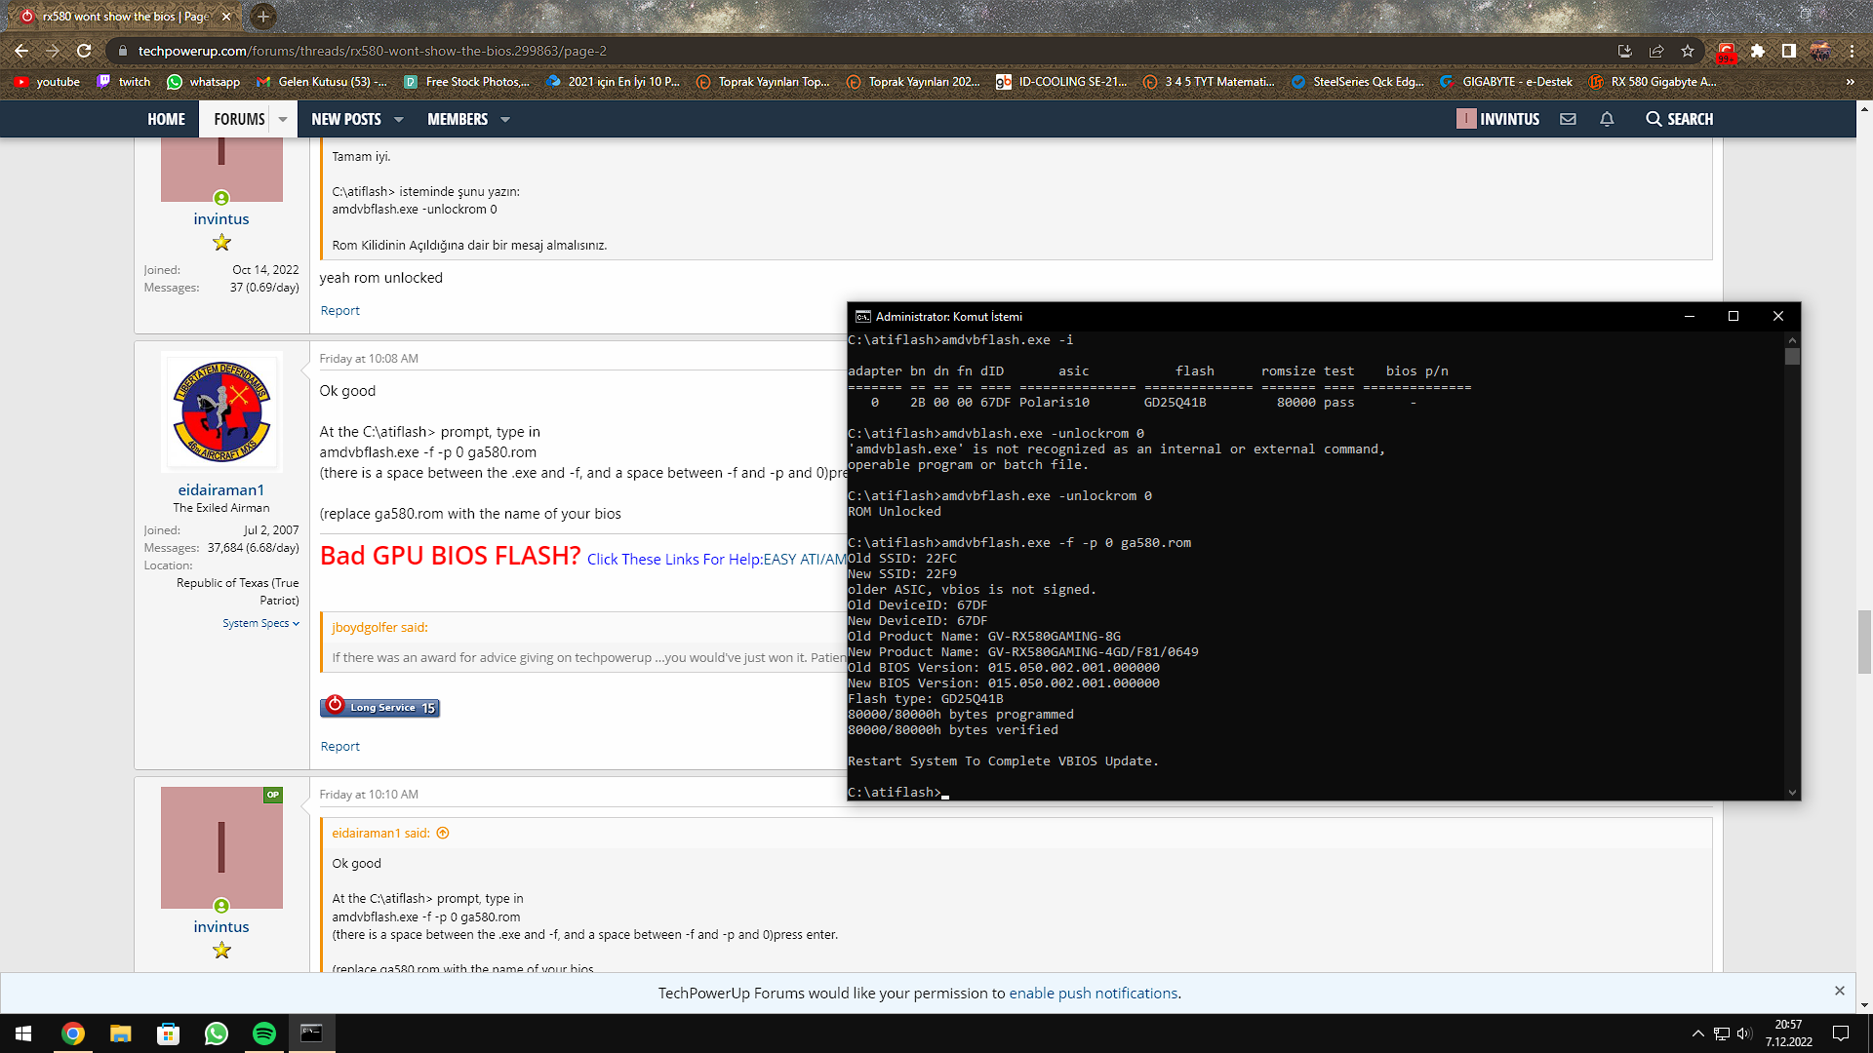This screenshot has width=1873, height=1053.
Task: Open the INVINTUS account menu
Action: pyautogui.click(x=1497, y=119)
